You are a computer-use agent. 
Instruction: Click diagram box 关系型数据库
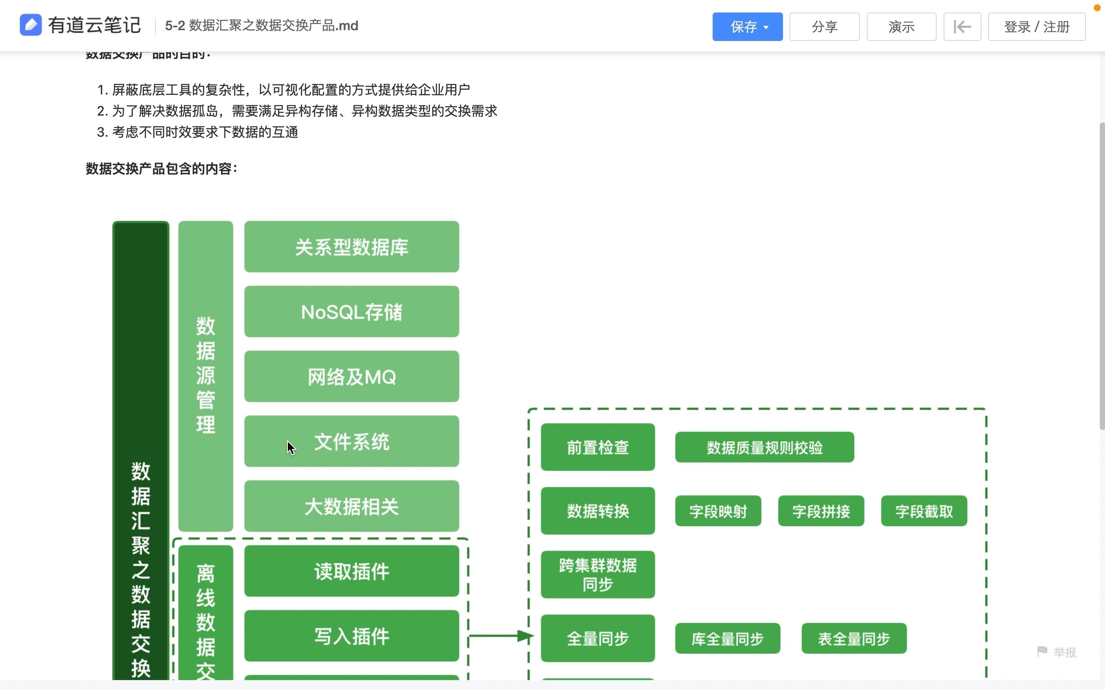pos(352,247)
